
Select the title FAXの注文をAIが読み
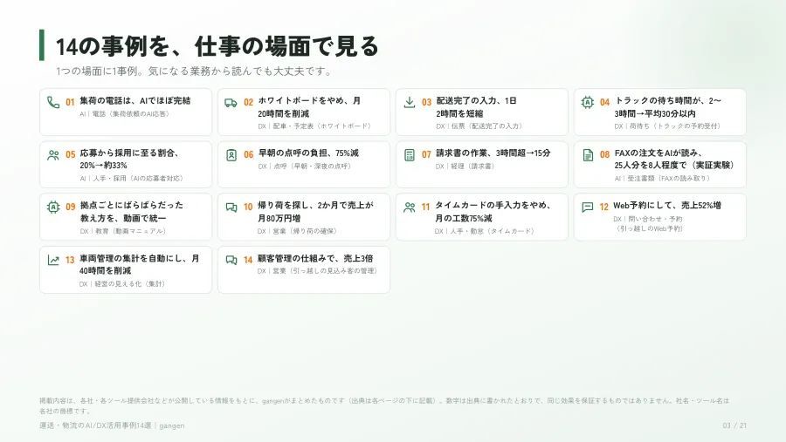[673, 160]
